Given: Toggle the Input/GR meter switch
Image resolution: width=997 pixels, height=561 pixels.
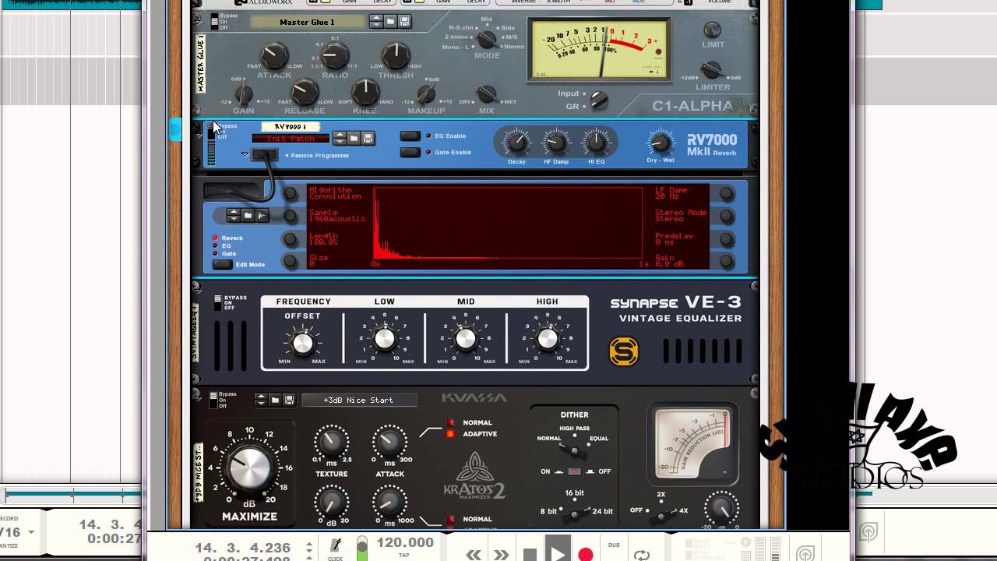Looking at the screenshot, I should pos(598,100).
